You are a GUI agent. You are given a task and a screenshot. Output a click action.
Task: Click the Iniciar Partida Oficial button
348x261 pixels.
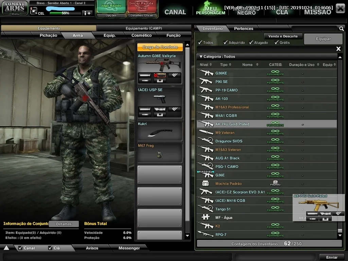click(x=141, y=6)
